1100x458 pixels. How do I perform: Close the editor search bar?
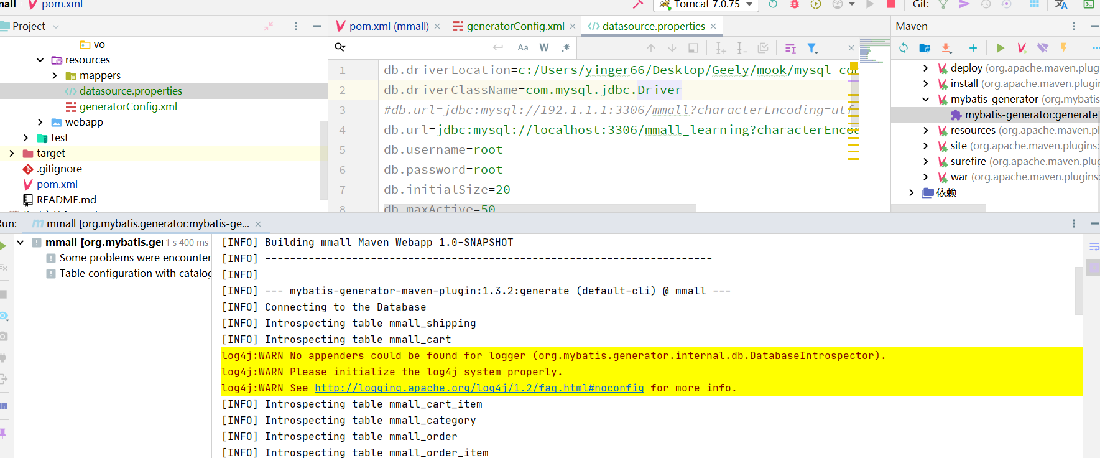click(851, 48)
